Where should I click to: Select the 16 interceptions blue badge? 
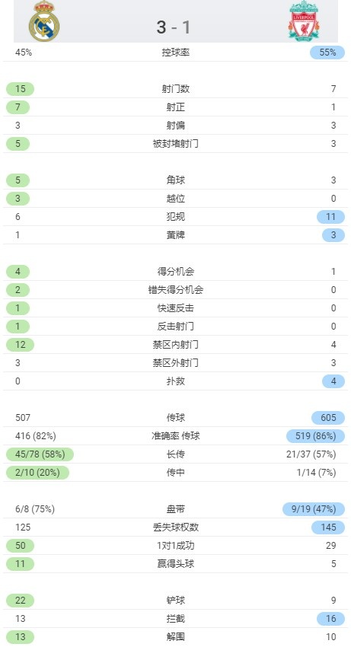[x=330, y=619]
